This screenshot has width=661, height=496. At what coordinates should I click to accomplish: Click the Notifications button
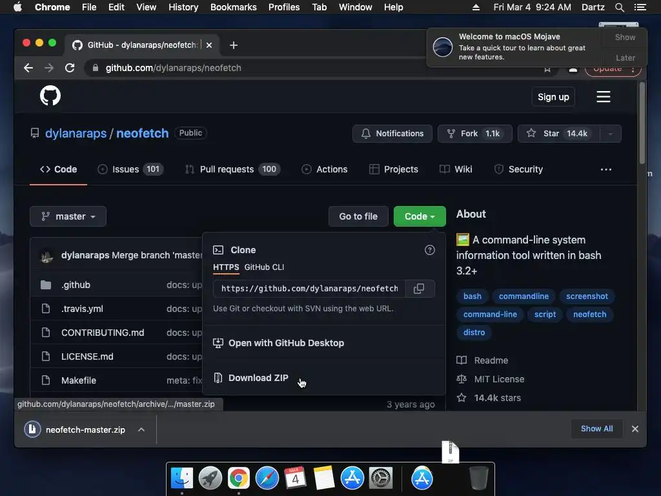coord(392,134)
